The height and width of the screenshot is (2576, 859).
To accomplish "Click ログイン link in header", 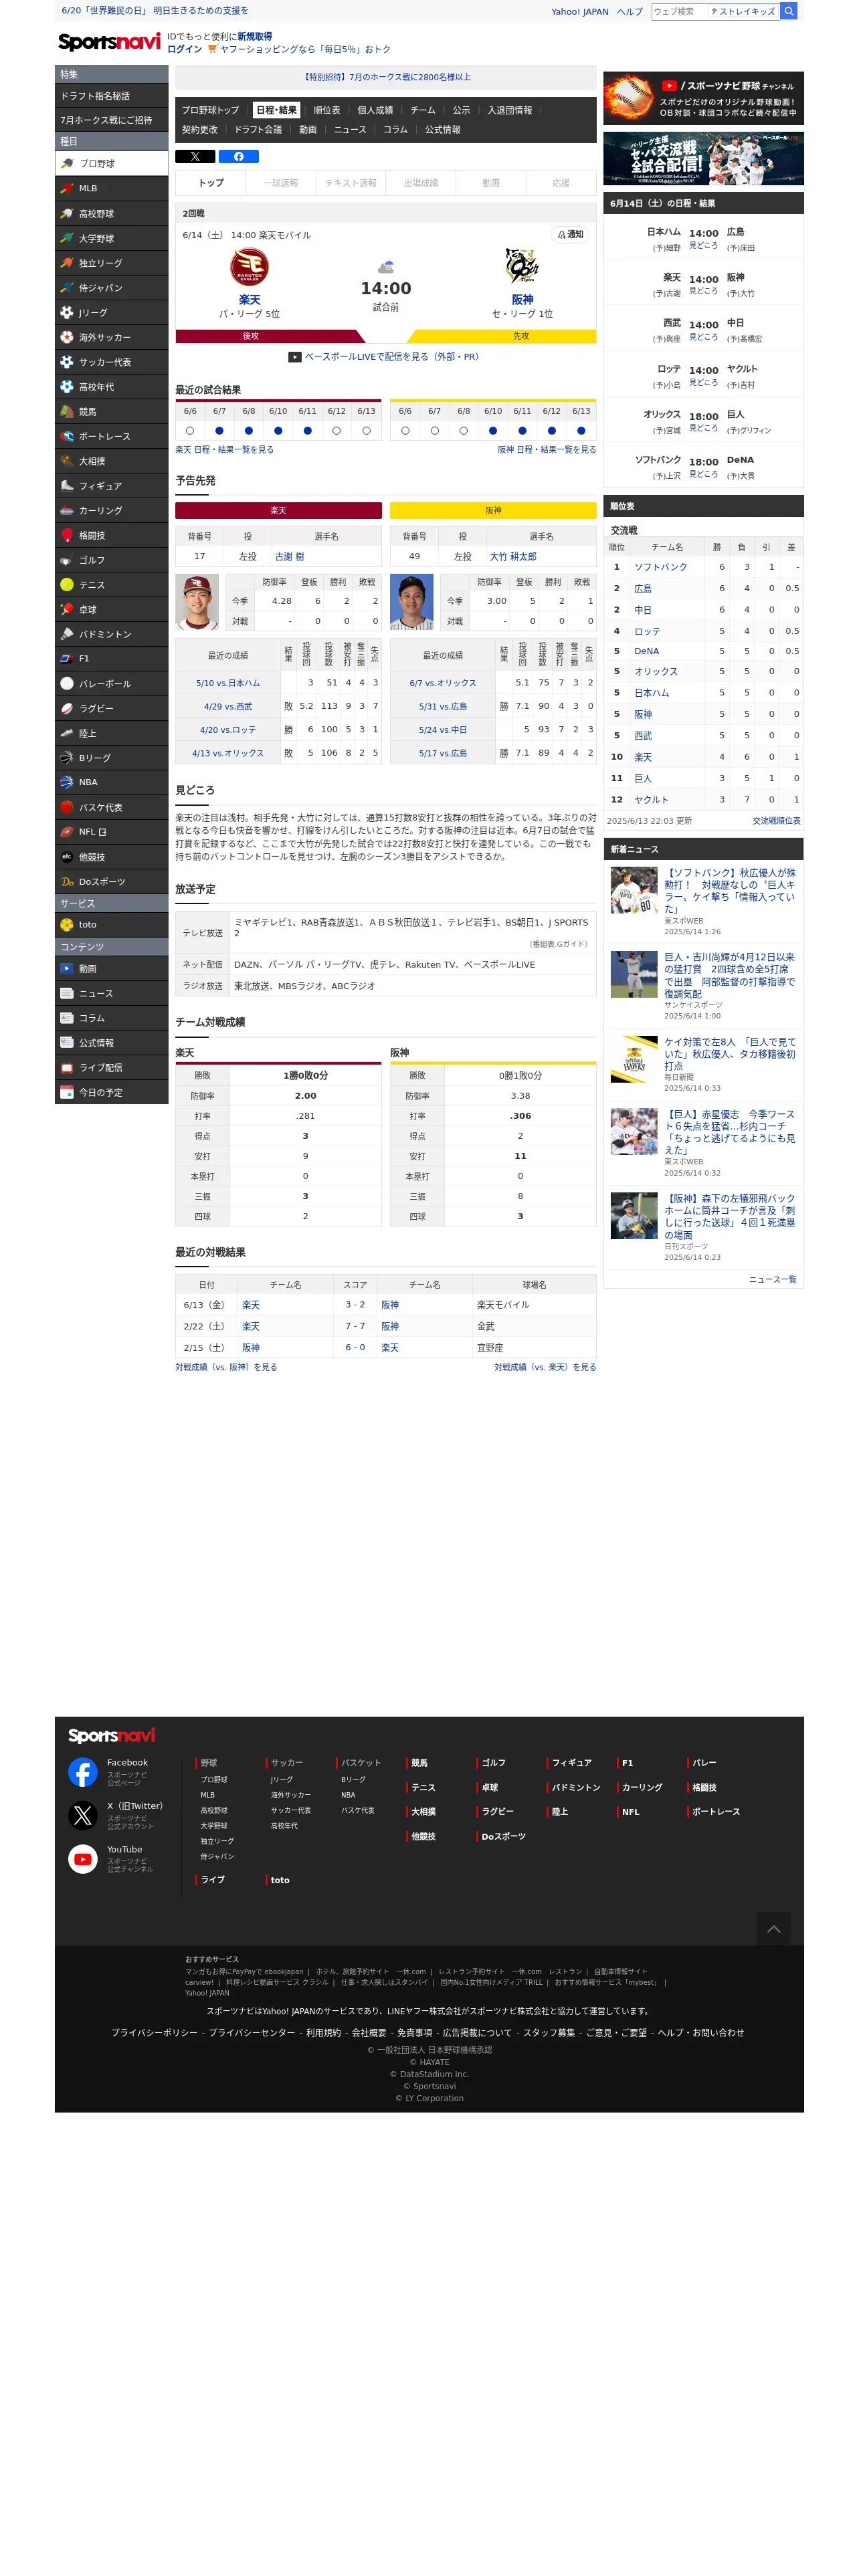I will coord(184,49).
